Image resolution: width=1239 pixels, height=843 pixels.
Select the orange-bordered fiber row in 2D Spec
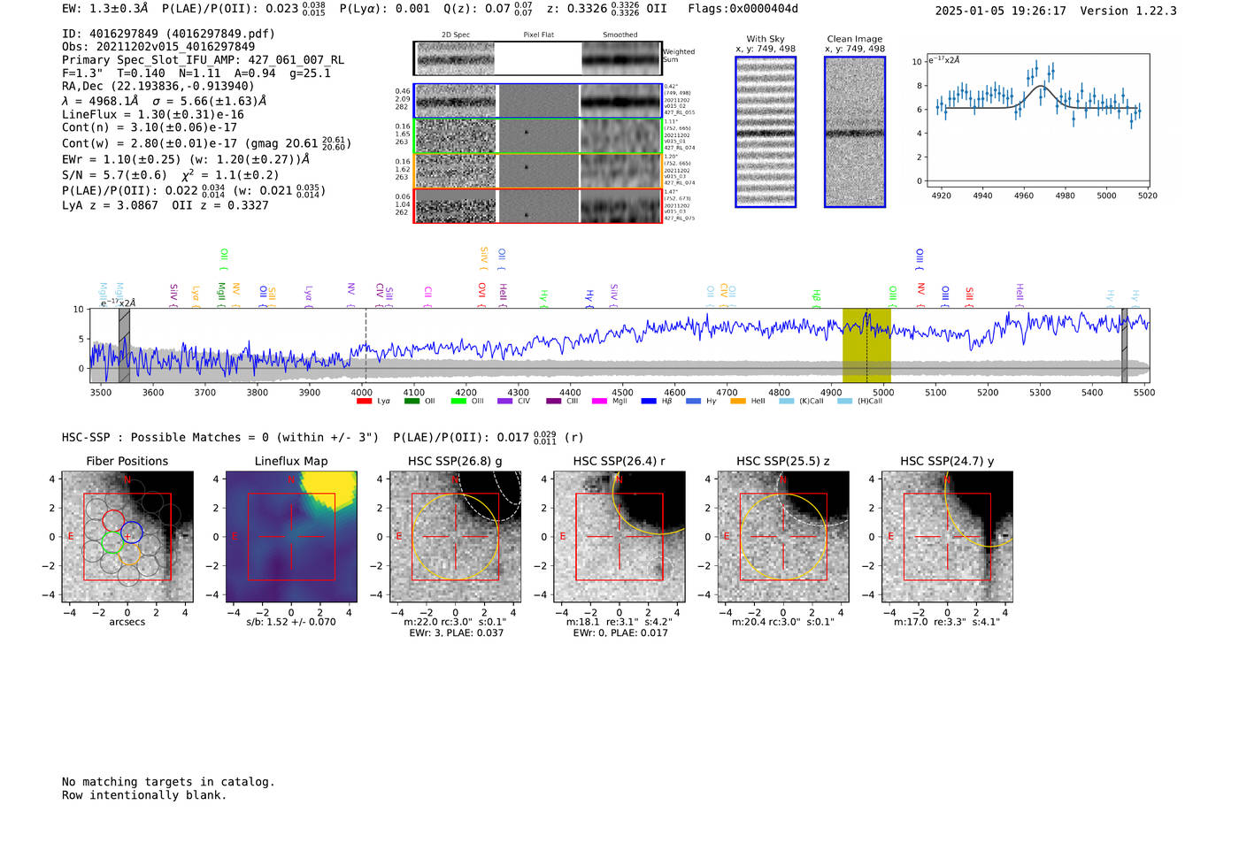click(x=538, y=171)
